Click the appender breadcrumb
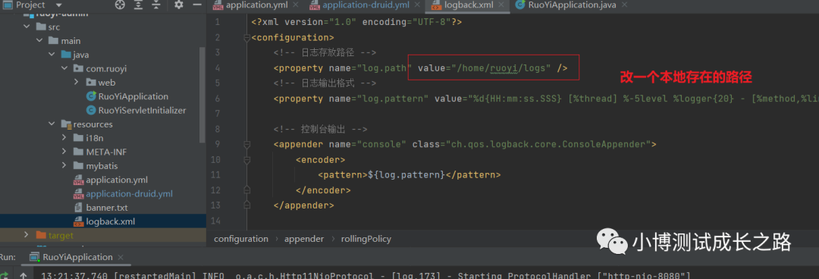819x279 pixels. coord(304,239)
